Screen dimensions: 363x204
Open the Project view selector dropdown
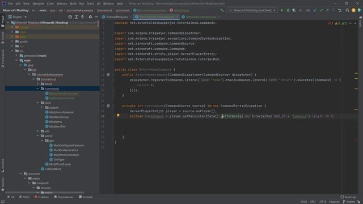click(x=18, y=17)
